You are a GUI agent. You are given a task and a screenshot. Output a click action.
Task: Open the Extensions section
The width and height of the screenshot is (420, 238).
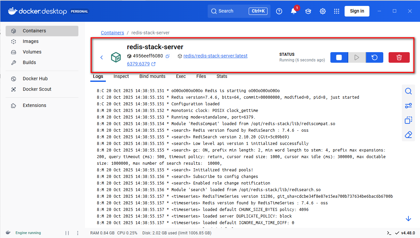[42, 105]
